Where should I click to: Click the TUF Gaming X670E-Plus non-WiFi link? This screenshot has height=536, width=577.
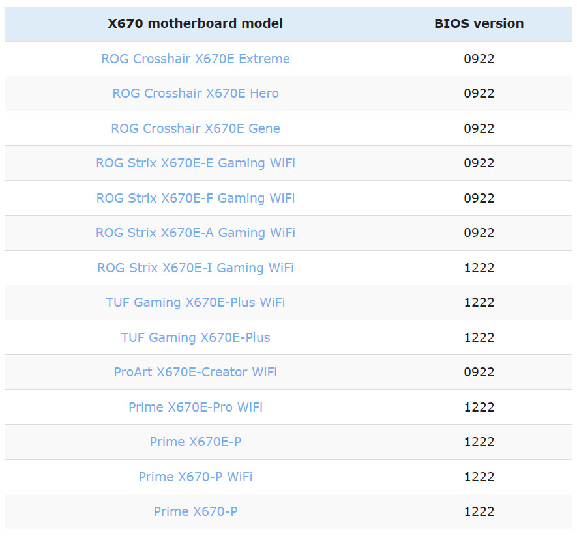tap(196, 337)
